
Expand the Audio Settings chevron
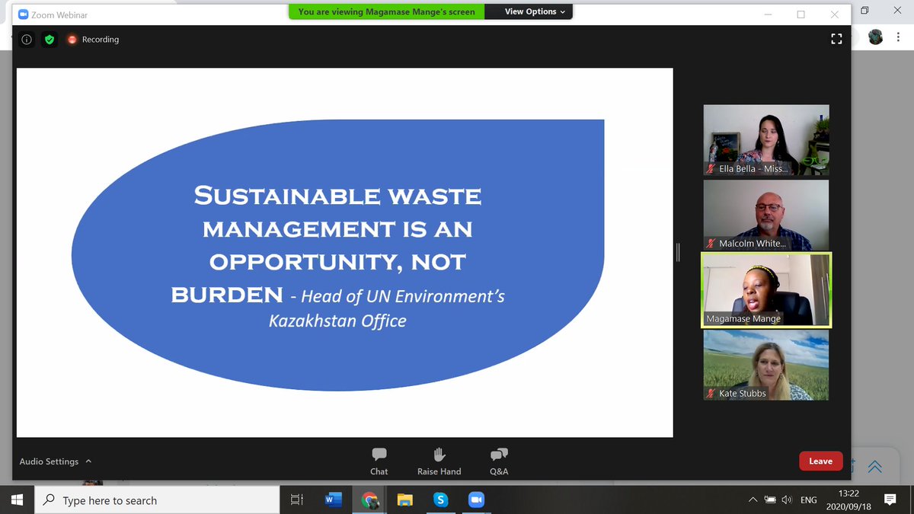[x=88, y=461]
